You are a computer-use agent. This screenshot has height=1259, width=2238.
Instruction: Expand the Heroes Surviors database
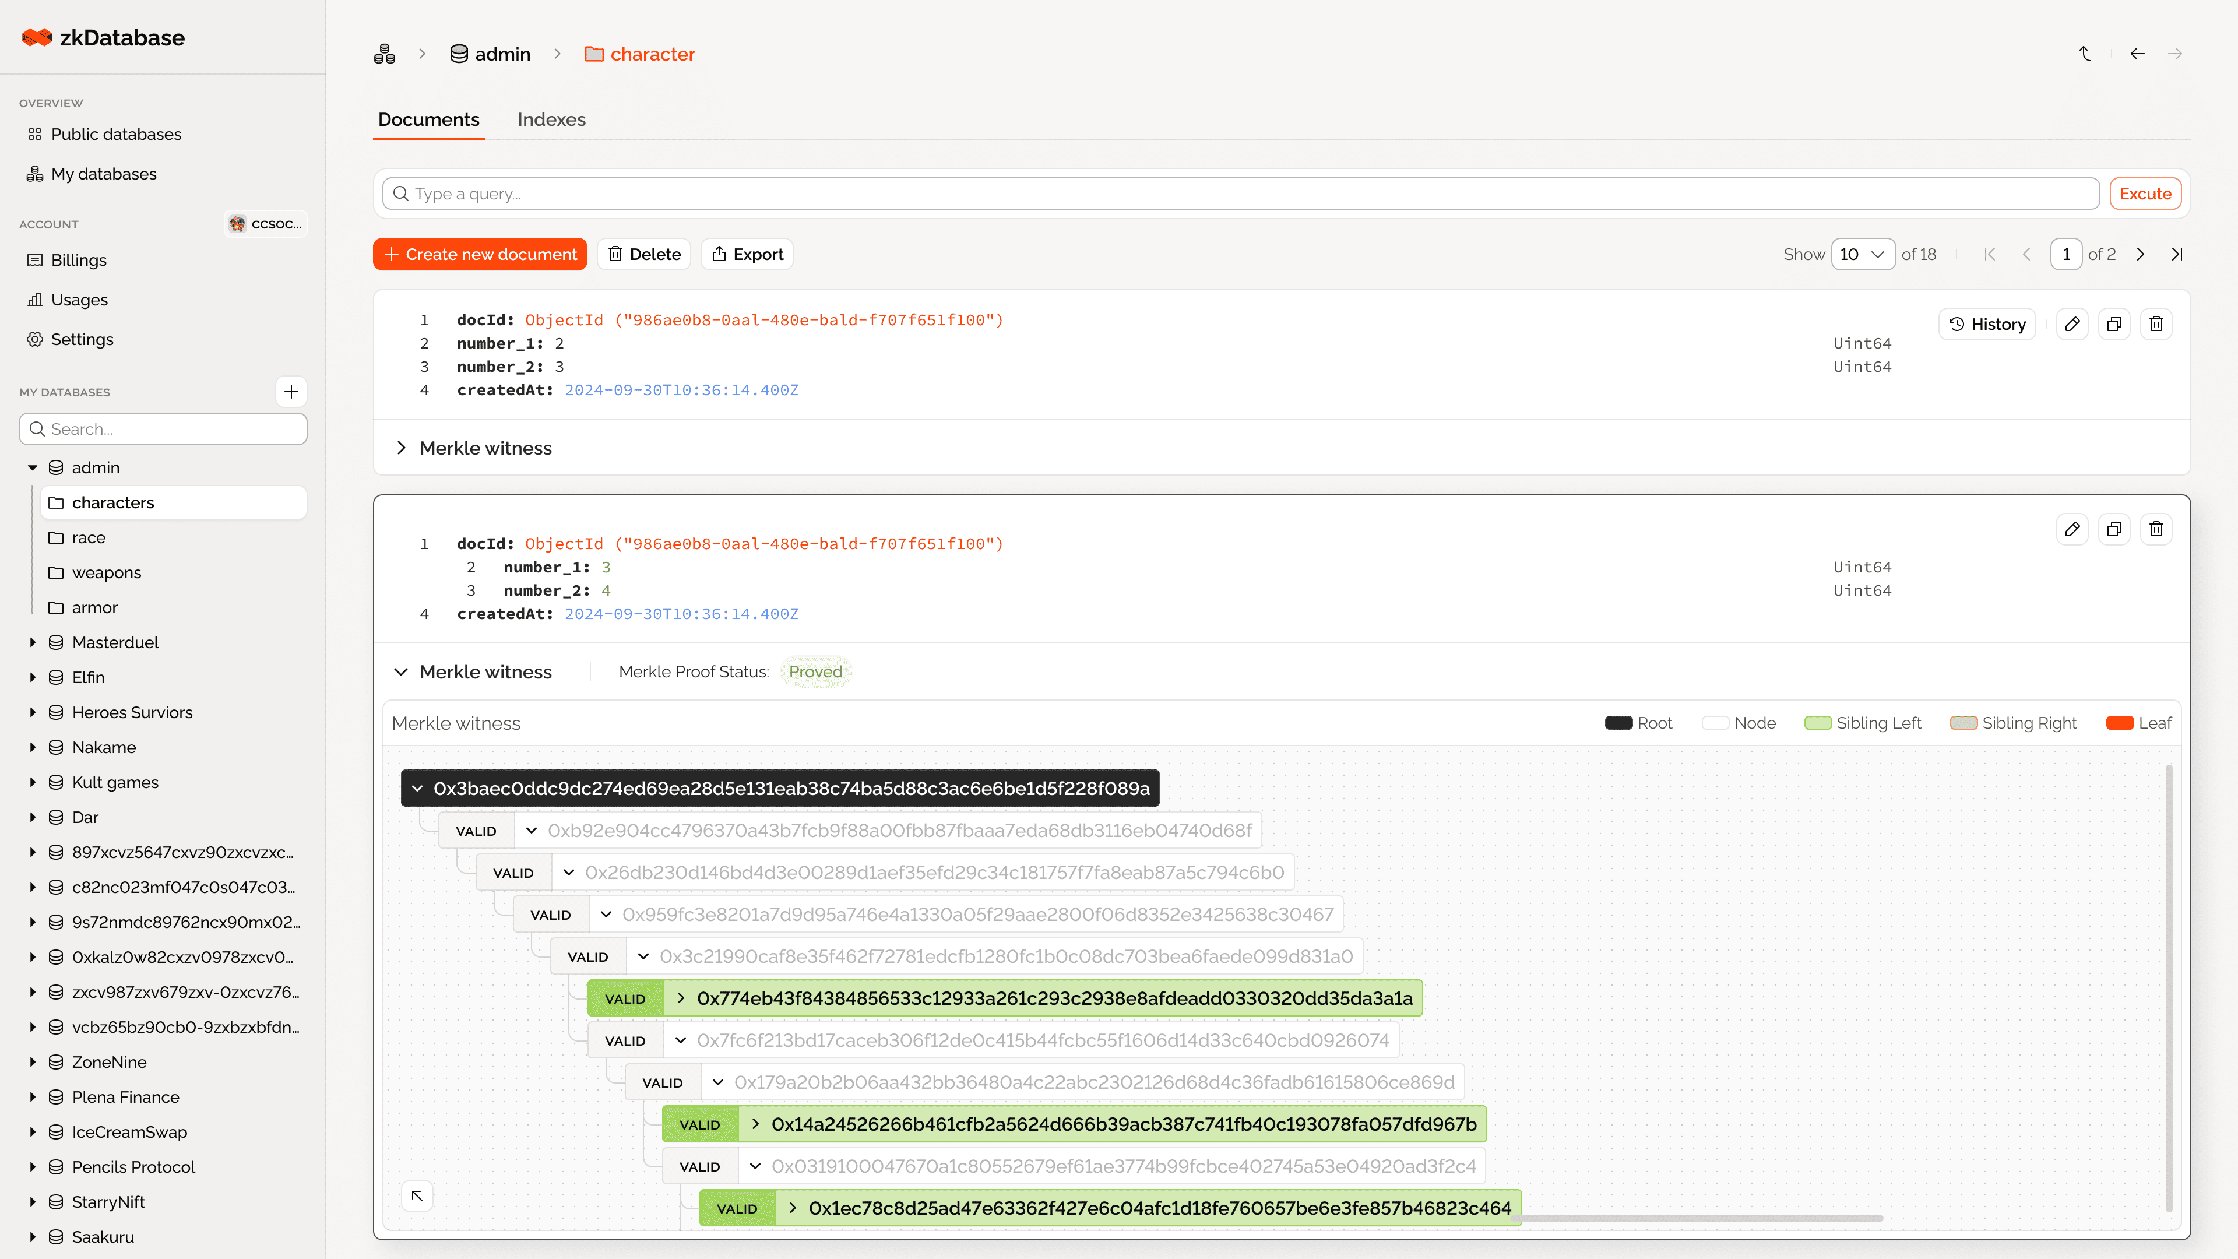pyautogui.click(x=33, y=712)
